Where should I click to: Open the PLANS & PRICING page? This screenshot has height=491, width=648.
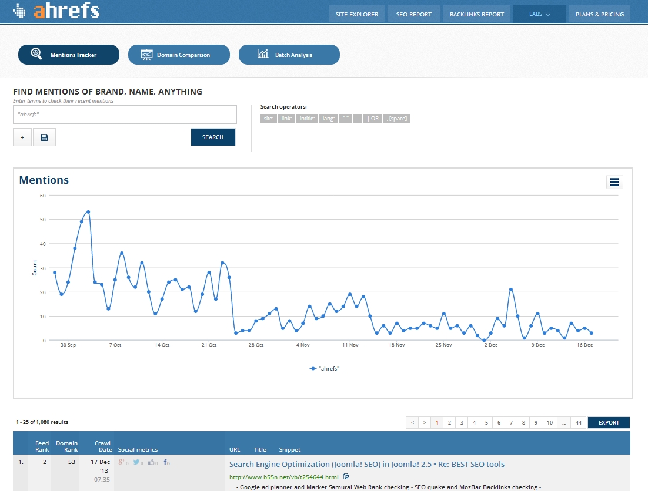600,14
